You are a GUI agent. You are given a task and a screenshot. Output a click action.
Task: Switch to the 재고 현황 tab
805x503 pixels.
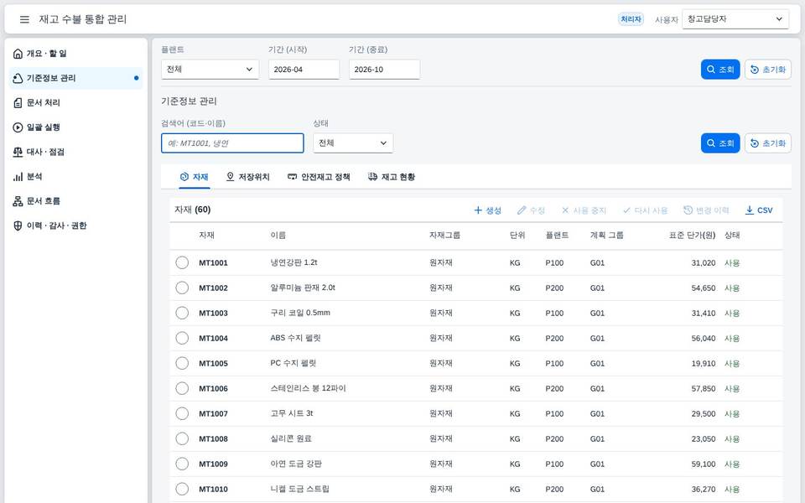pyautogui.click(x=392, y=177)
